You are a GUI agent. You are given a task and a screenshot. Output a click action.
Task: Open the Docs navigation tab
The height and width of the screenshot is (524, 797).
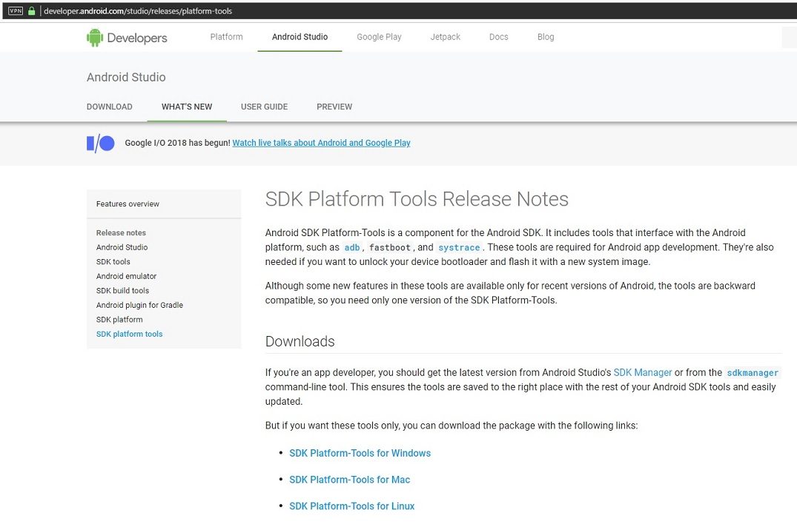499,36
